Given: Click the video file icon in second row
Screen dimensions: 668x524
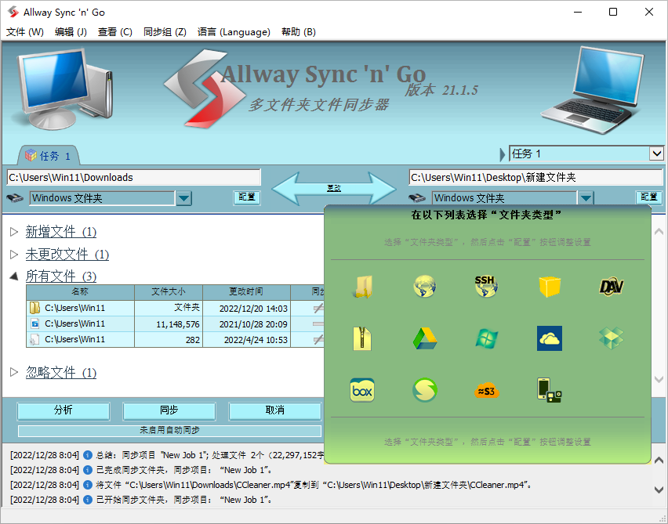Looking at the screenshot, I should point(34,323).
